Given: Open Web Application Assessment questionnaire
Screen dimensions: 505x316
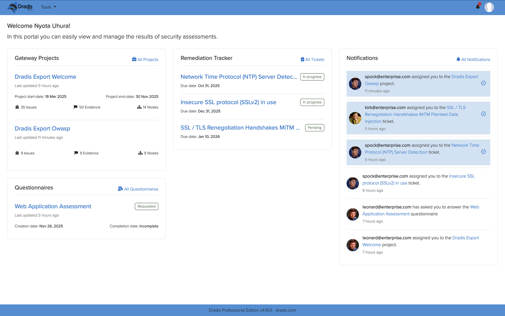Looking at the screenshot, I should [53, 206].
